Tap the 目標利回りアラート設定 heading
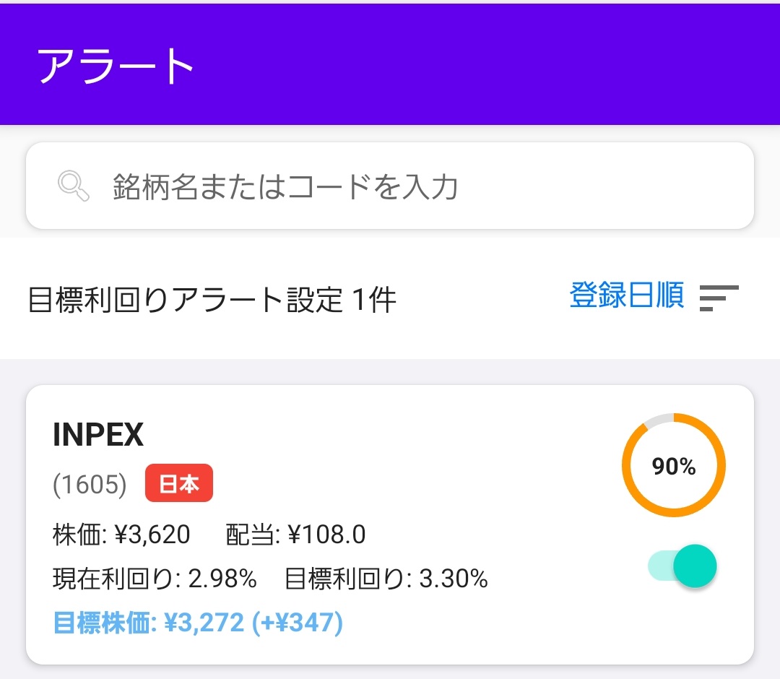The width and height of the screenshot is (780, 679). (x=185, y=300)
